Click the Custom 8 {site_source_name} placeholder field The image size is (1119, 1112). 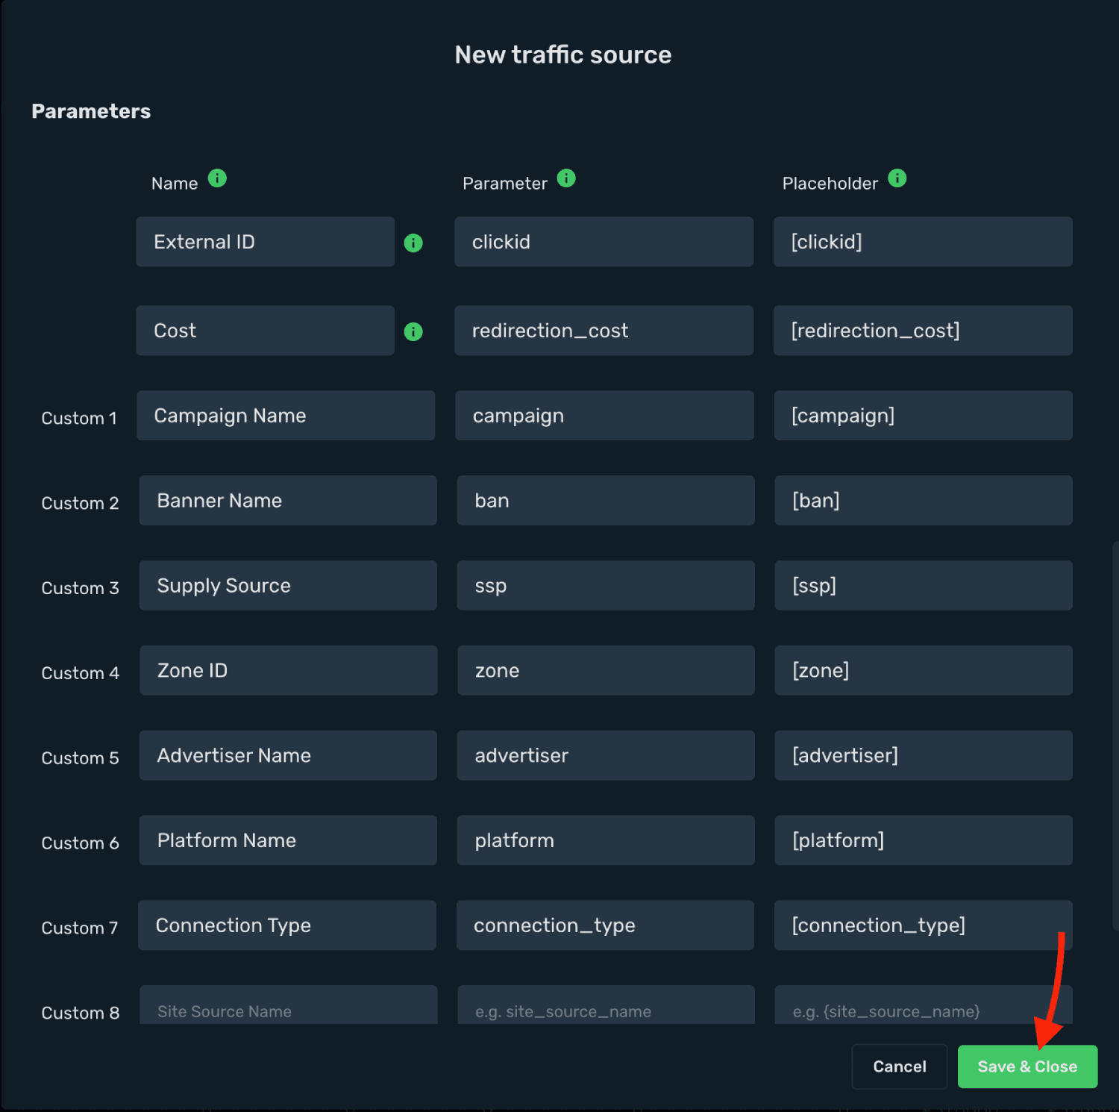924,1005
